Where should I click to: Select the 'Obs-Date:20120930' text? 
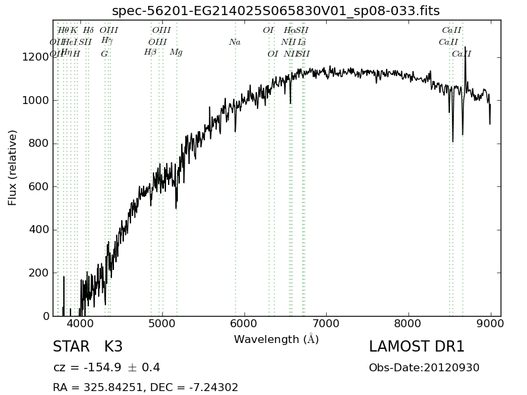424,367
